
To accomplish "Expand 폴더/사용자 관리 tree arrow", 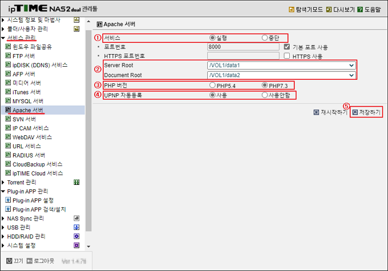I will click(3, 29).
